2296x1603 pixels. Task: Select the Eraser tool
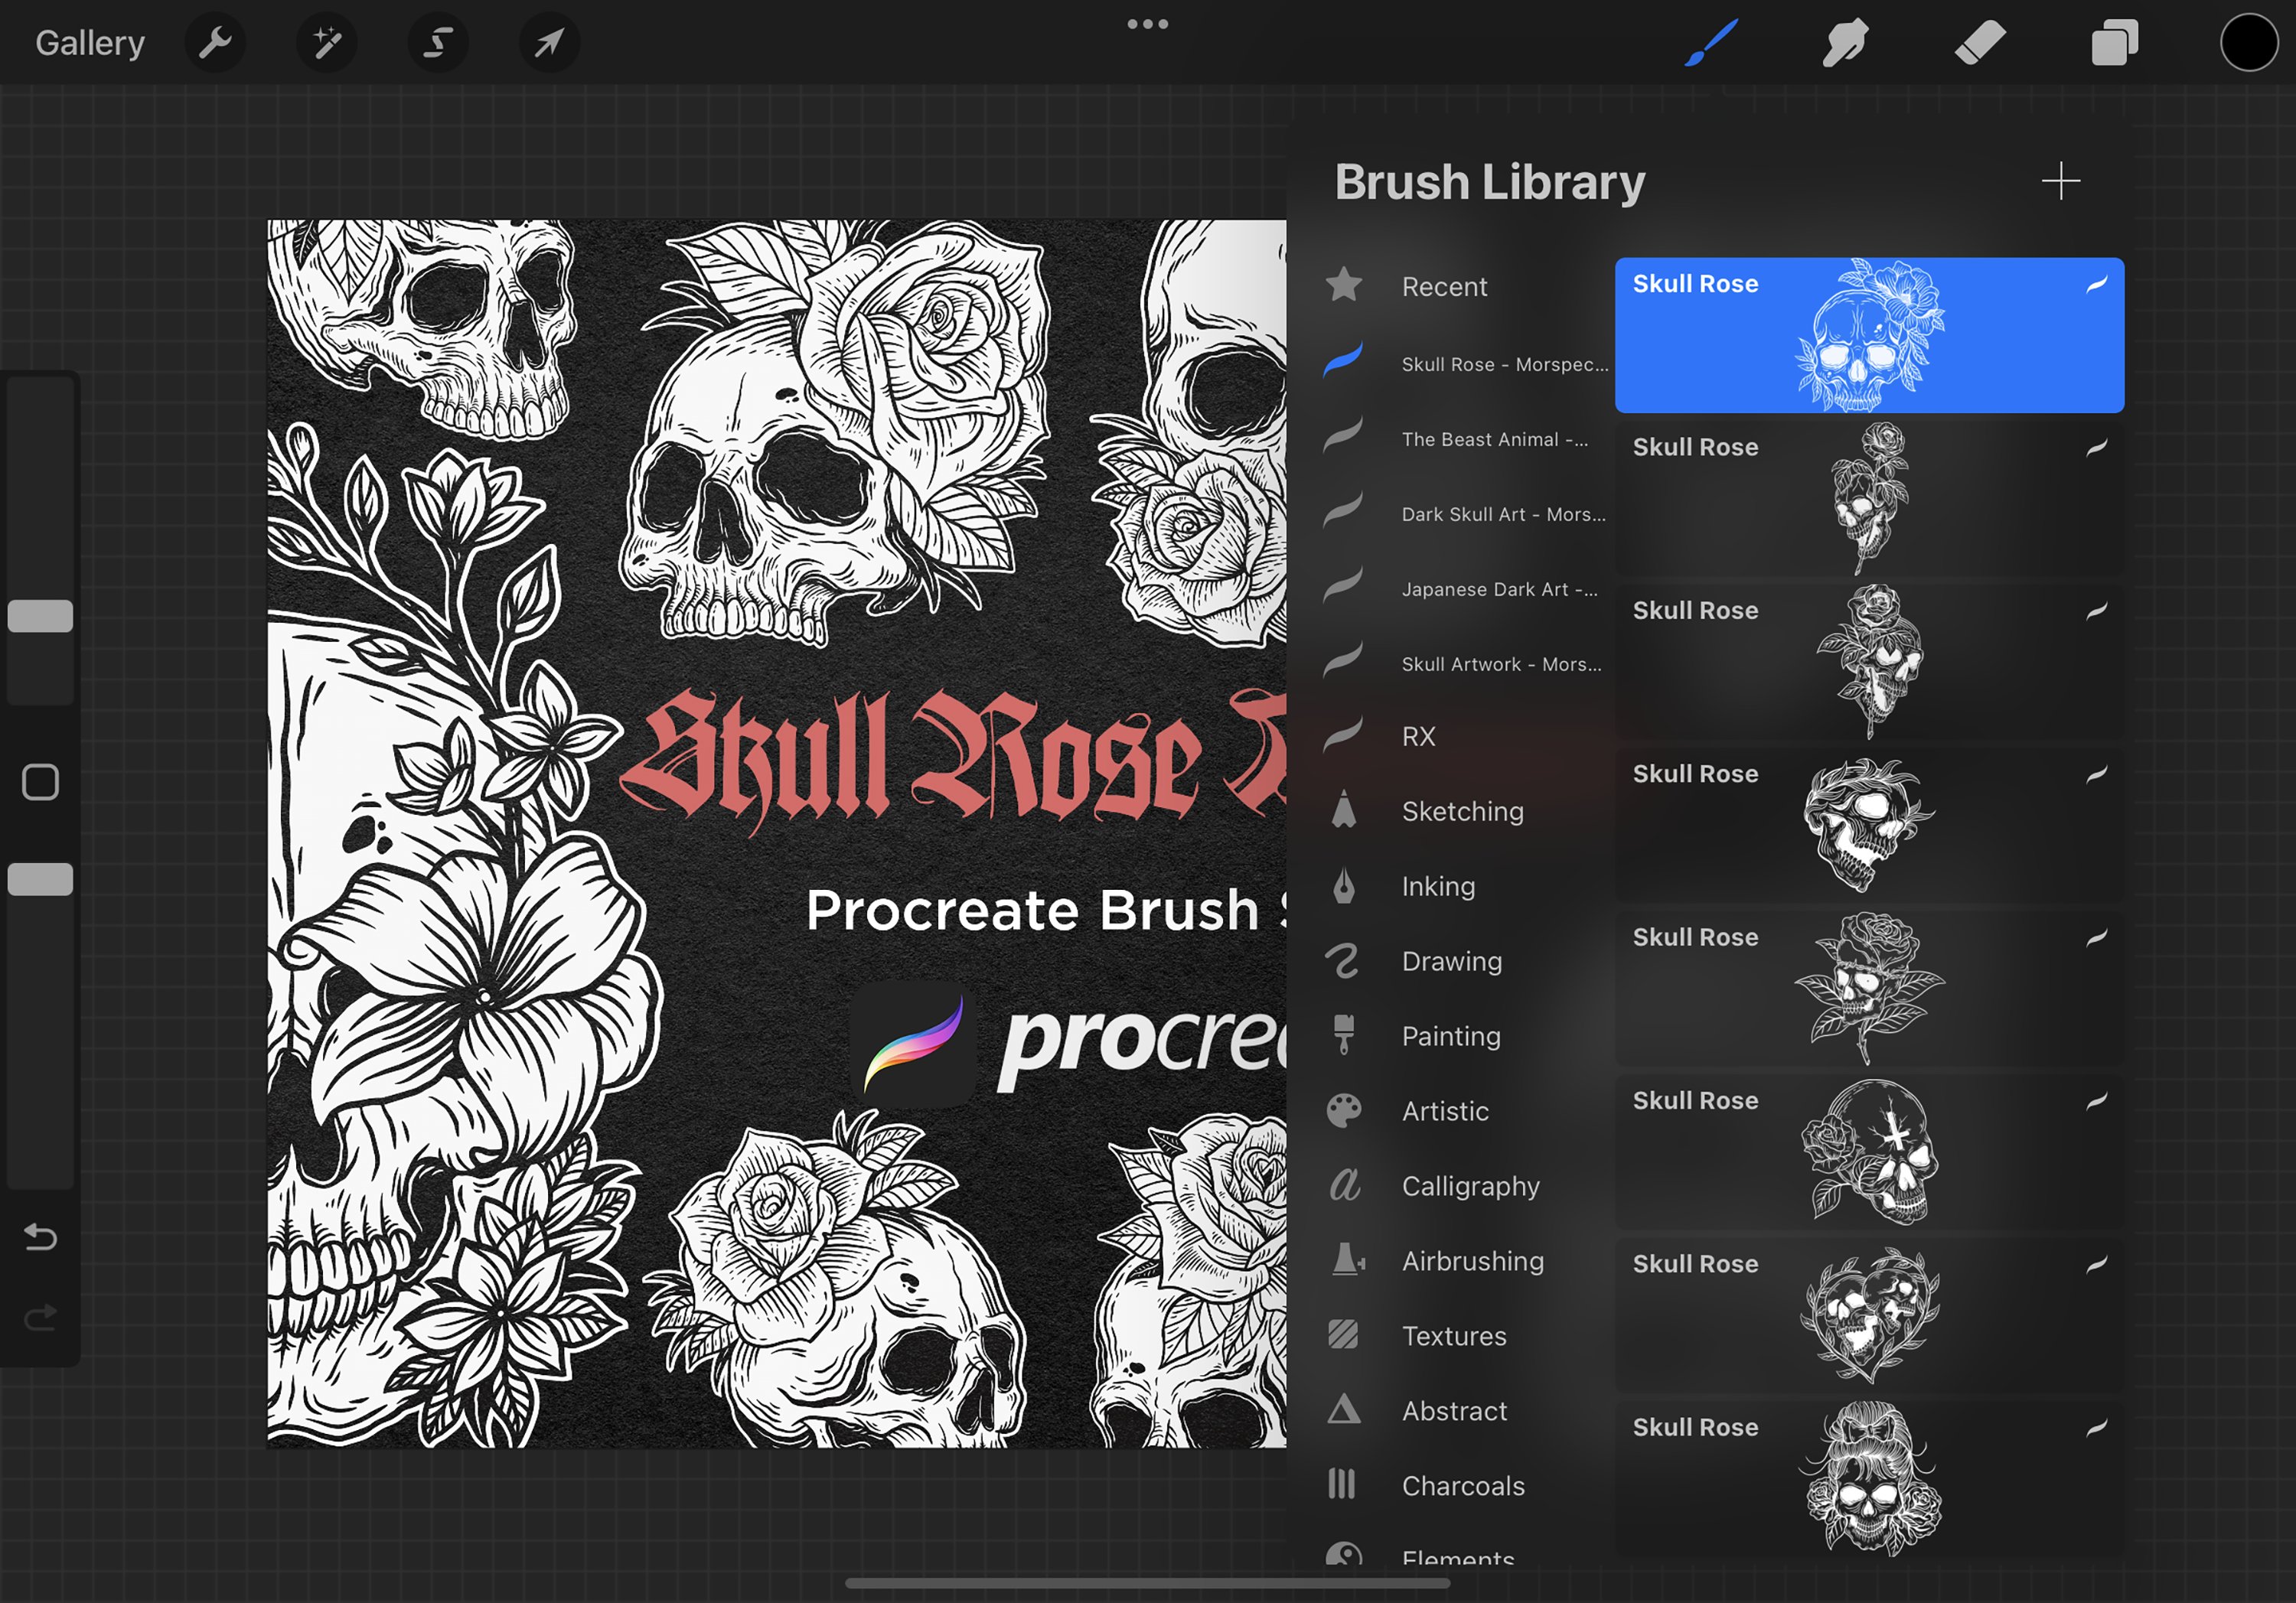[1980, 43]
